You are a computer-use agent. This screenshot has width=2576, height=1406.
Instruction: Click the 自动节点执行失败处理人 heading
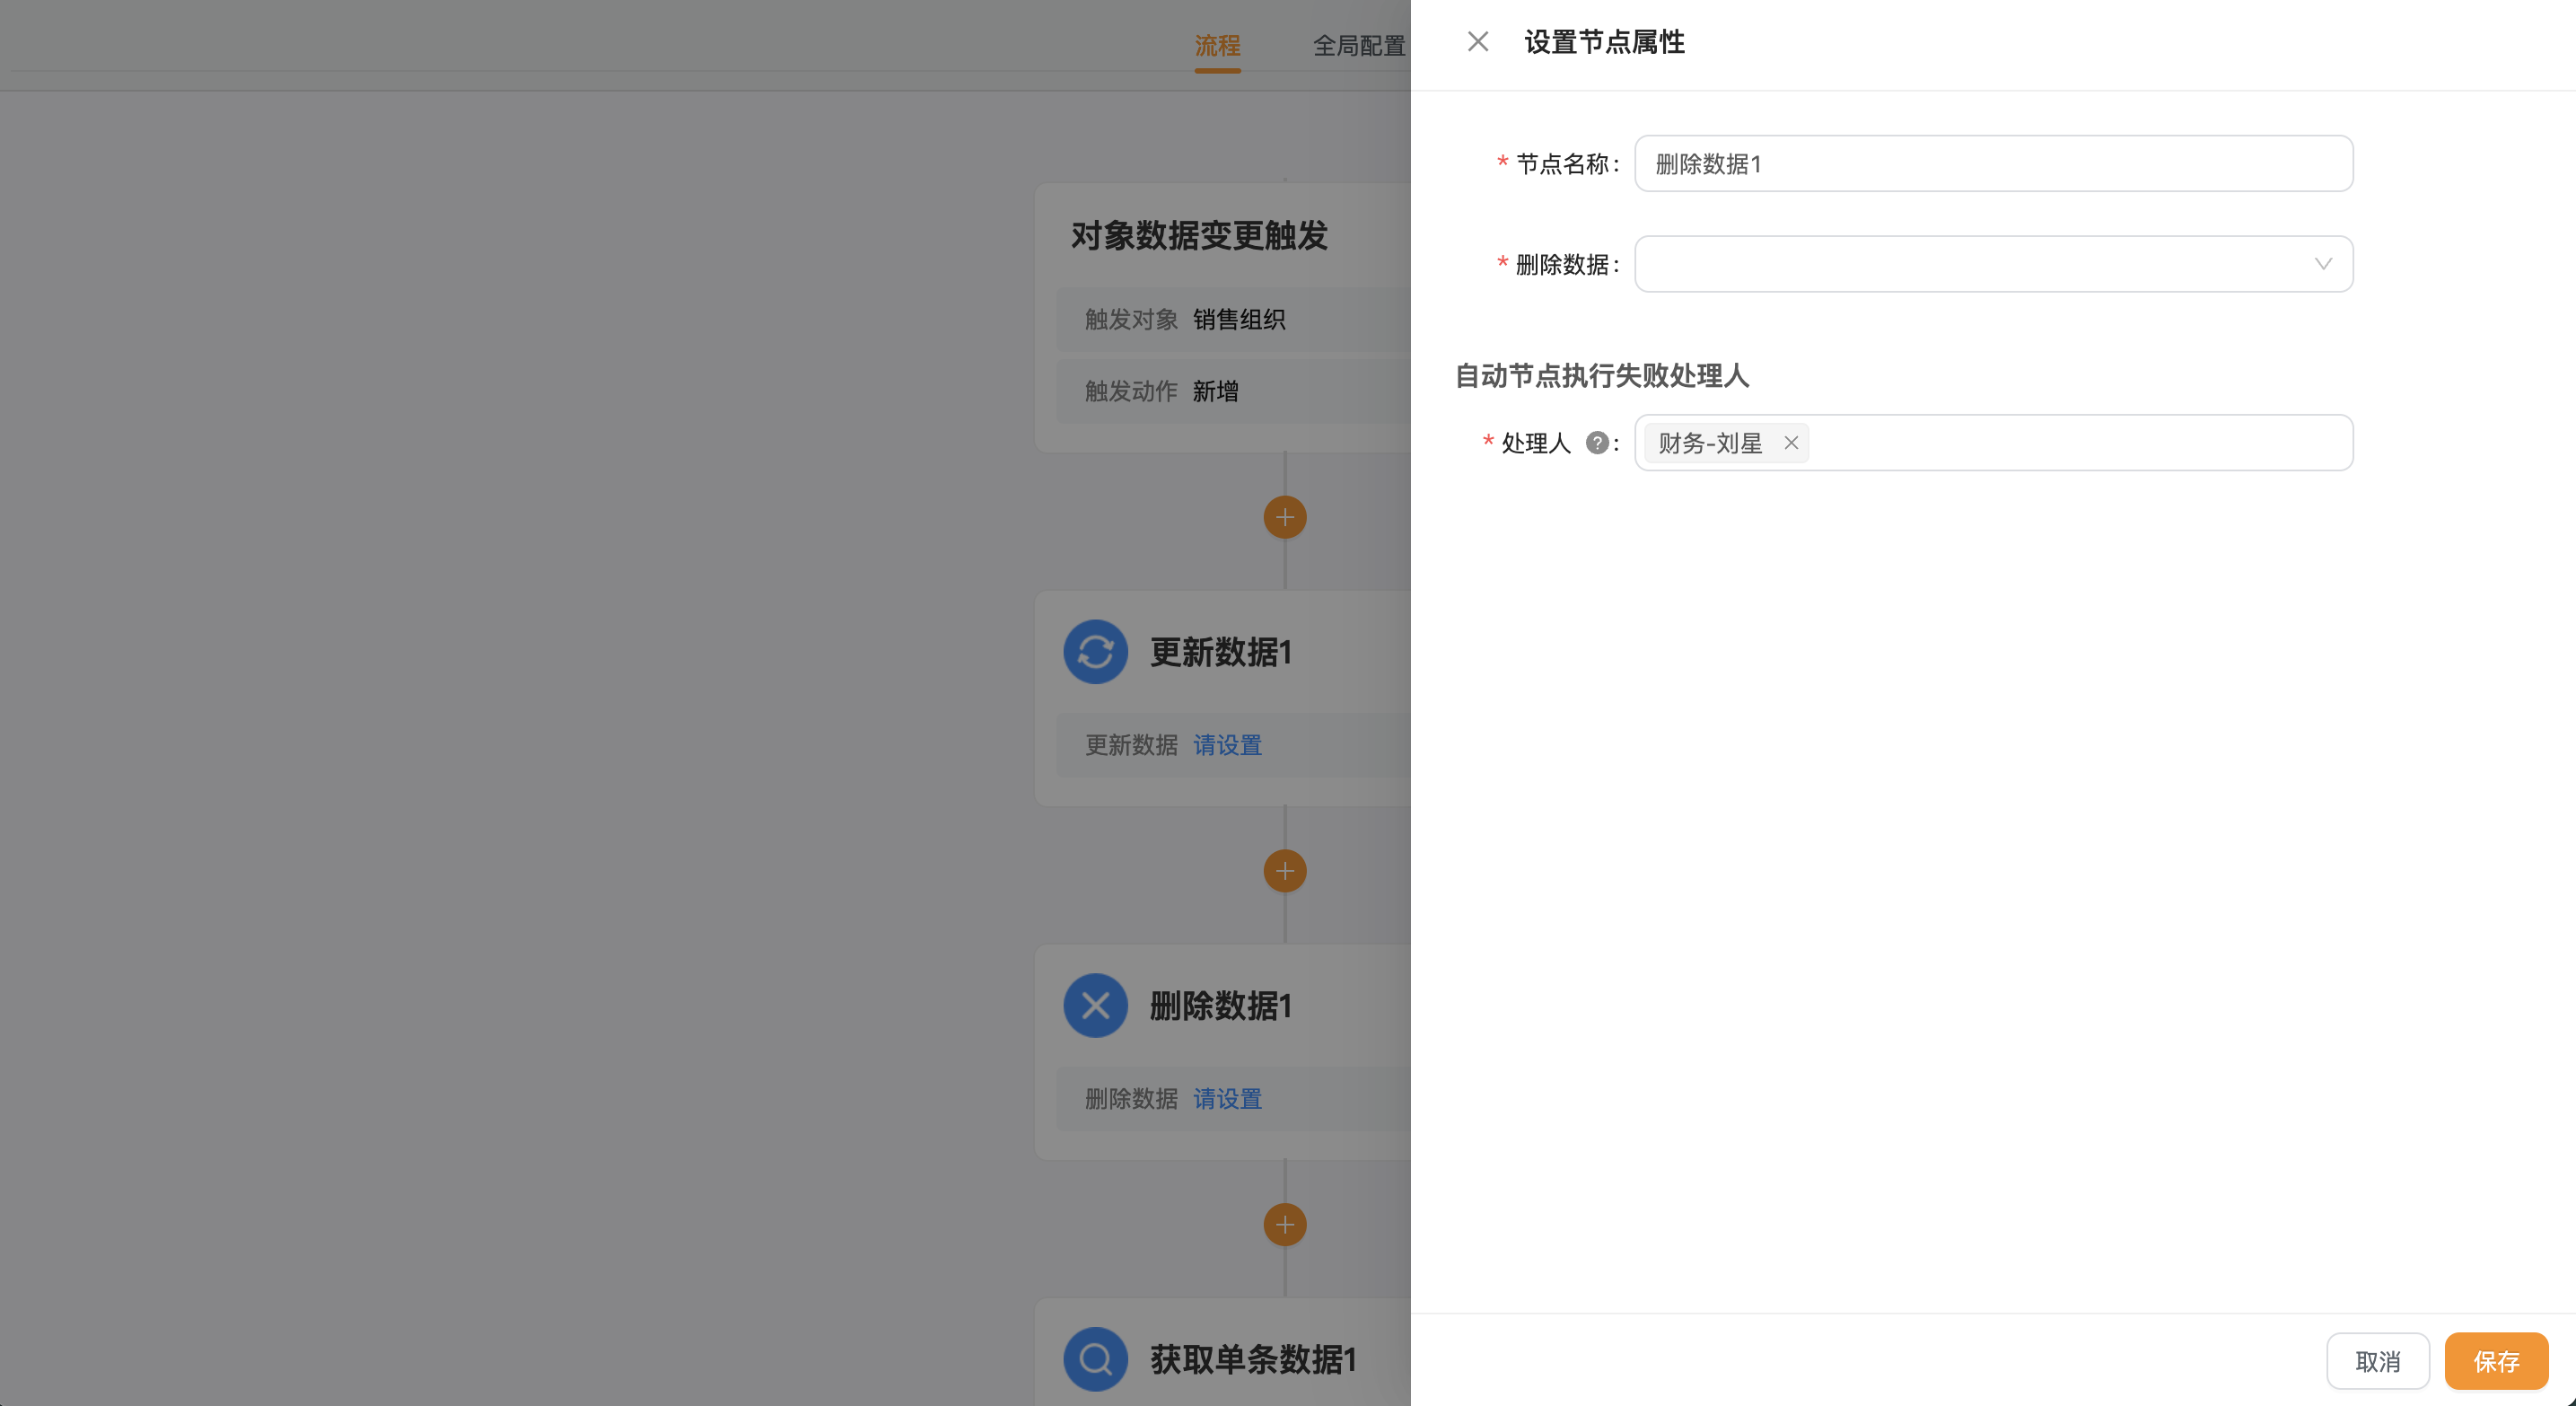coord(1601,376)
